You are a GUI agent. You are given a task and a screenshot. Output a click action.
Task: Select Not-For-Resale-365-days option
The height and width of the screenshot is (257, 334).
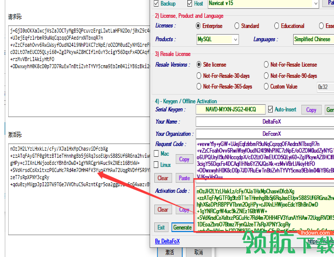[199, 87]
